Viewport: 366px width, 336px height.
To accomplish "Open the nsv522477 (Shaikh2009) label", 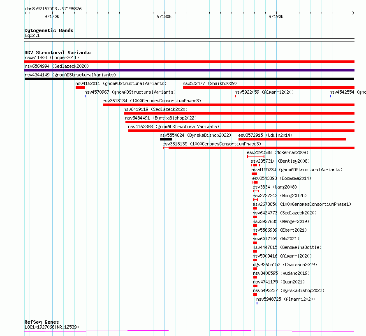I will (x=210, y=83).
